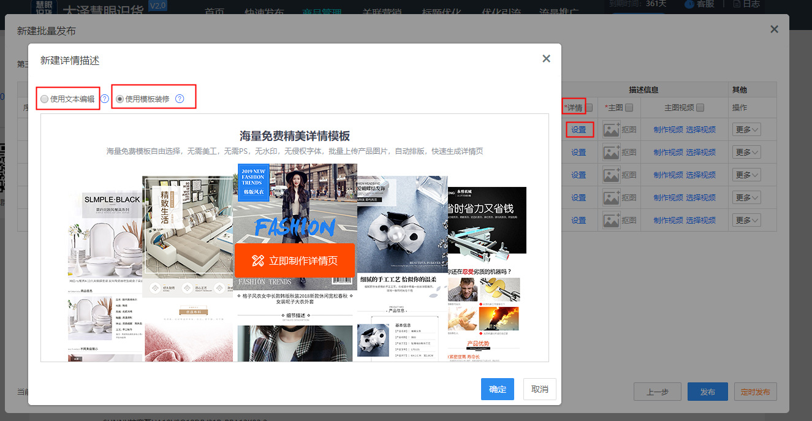Screen dimensions: 812x421
Task: Cancel with the 取消 button
Action: pos(540,389)
